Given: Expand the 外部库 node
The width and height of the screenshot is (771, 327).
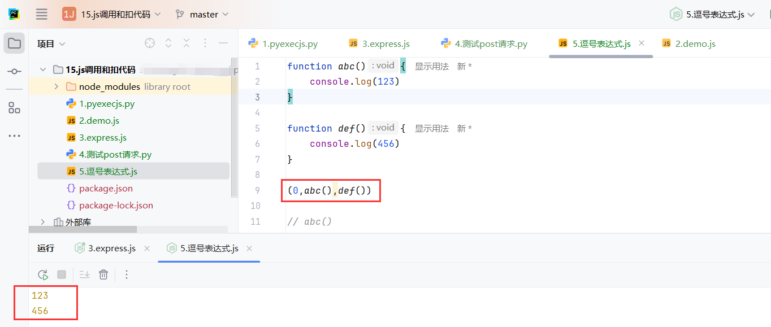Looking at the screenshot, I should pos(42,222).
